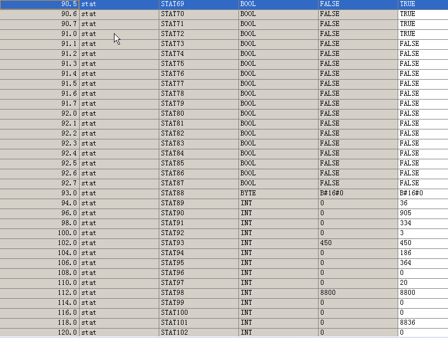Select the STAT69 name cell
448x338 pixels.
coord(198,4)
